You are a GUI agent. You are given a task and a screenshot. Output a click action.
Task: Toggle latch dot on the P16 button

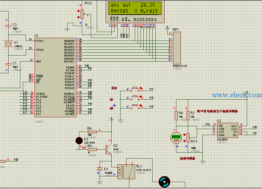[141, 97]
